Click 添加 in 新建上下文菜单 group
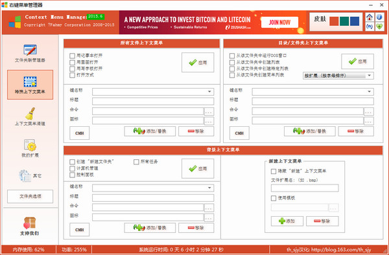Viewport: 389px width, 255px height. coord(287,221)
